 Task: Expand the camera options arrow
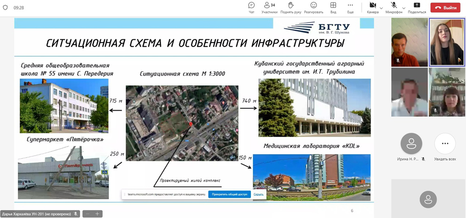[381, 8]
